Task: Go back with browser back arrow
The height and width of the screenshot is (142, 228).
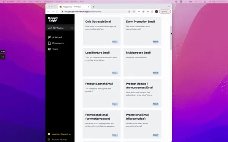Action: 48,11
